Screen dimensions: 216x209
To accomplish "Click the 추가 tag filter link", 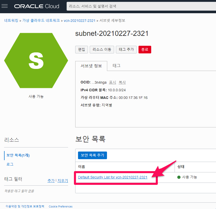I will point(51,181).
